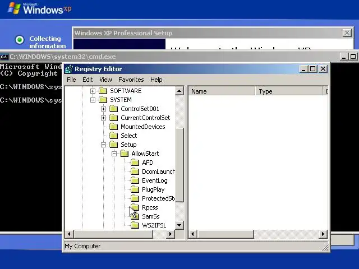
Task: Select the ProtectedStorage key label
Action: [x=158, y=198]
